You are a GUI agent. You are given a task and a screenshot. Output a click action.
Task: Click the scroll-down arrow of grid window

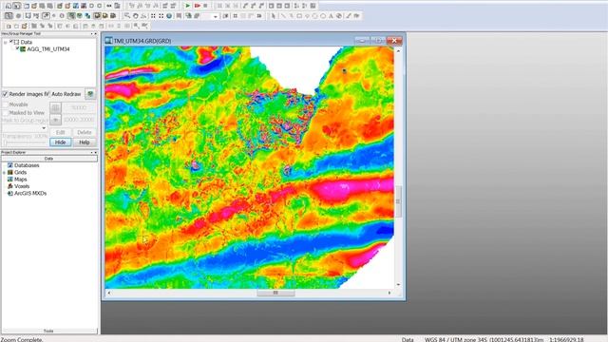point(398,285)
